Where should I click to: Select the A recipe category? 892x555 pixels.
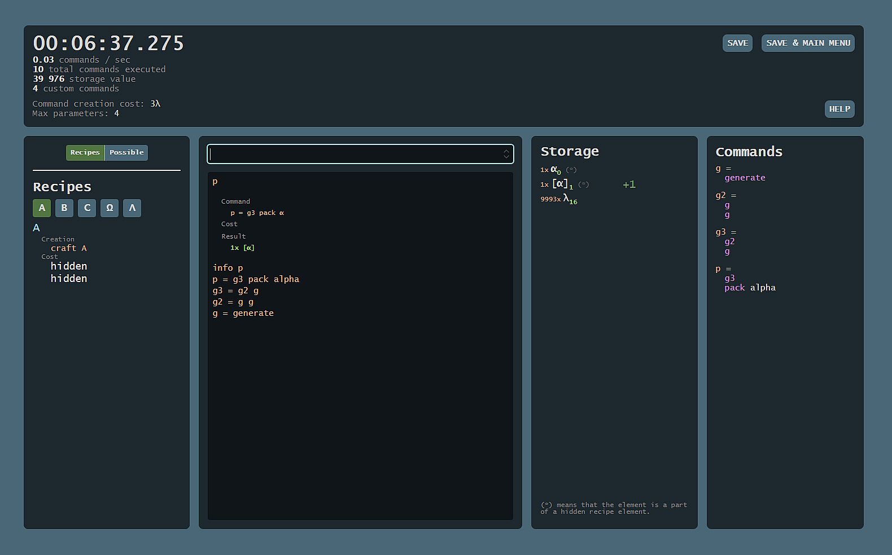click(x=42, y=208)
